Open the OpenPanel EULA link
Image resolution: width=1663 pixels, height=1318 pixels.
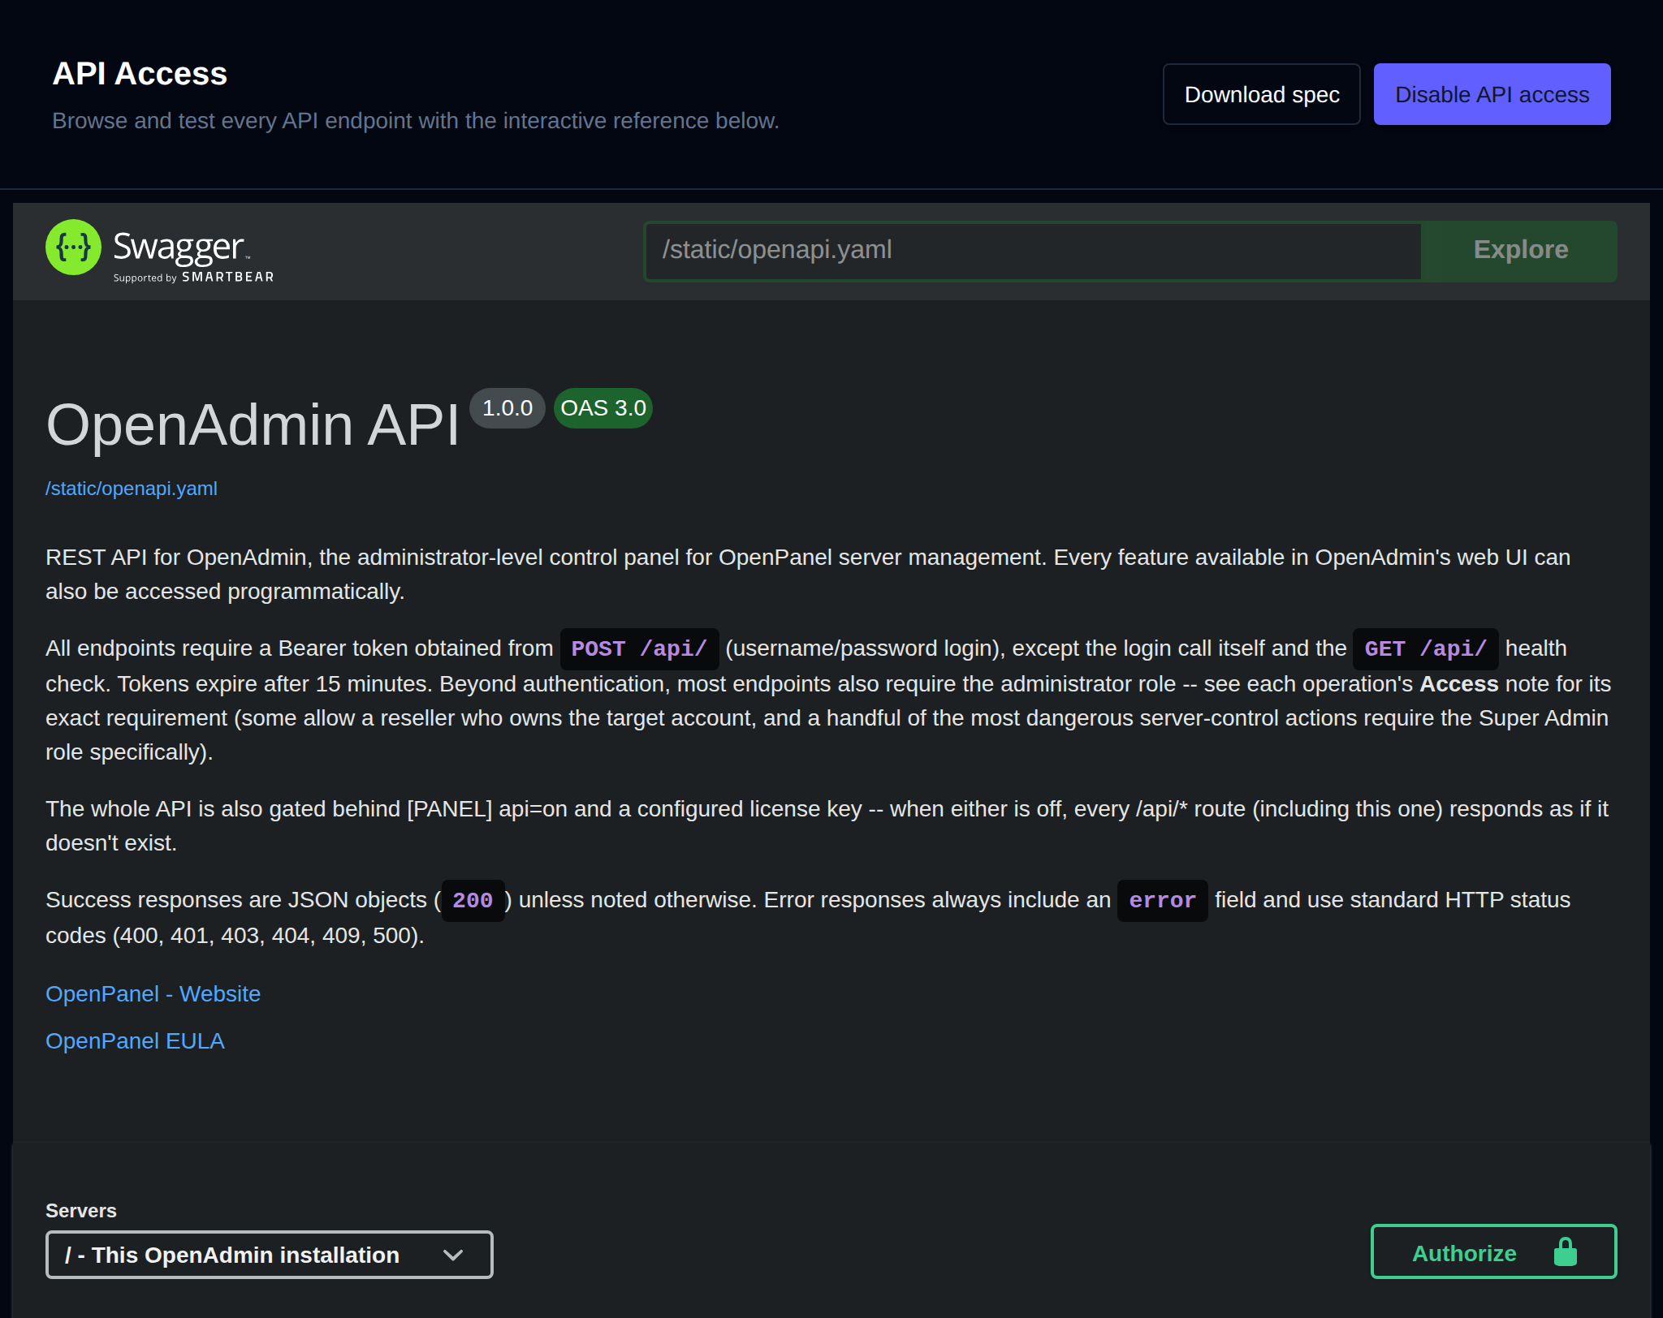coord(135,1041)
